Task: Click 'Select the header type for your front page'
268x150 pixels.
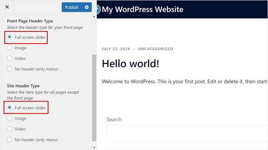Action: [x=45, y=27]
